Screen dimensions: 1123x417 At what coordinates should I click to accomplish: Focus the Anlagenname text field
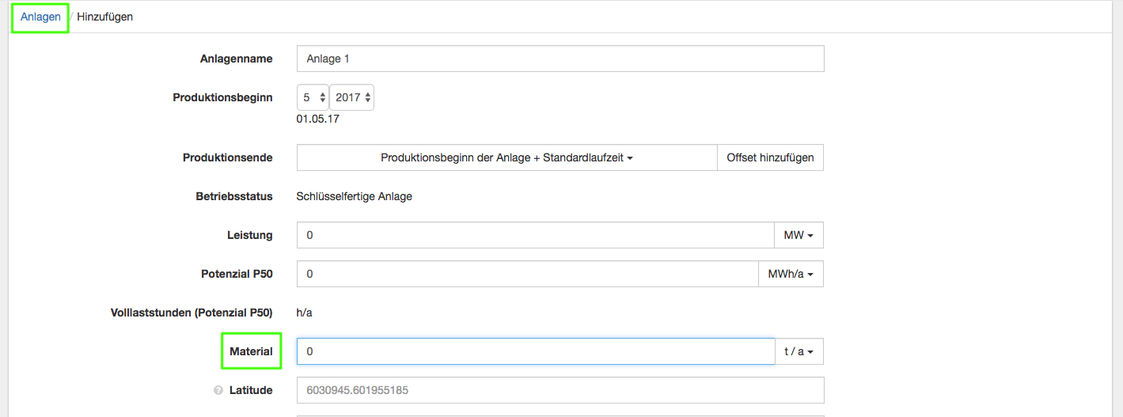[x=560, y=59]
